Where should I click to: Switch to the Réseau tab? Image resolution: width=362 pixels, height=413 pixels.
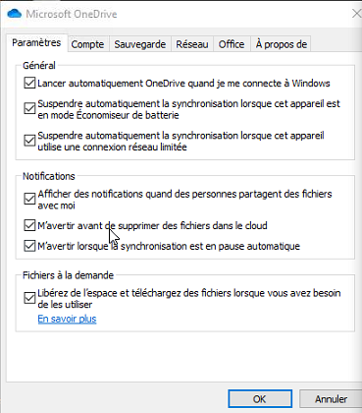192,44
